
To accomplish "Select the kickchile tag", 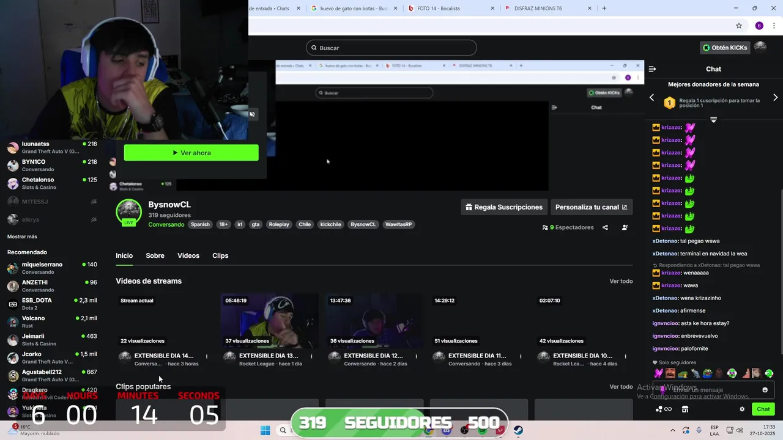I will 331,224.
